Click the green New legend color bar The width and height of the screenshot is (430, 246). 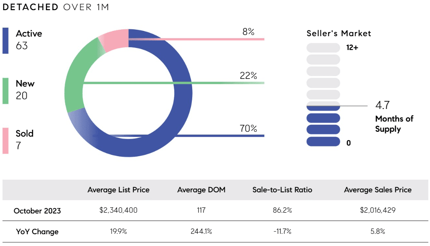pyautogui.click(x=5, y=91)
